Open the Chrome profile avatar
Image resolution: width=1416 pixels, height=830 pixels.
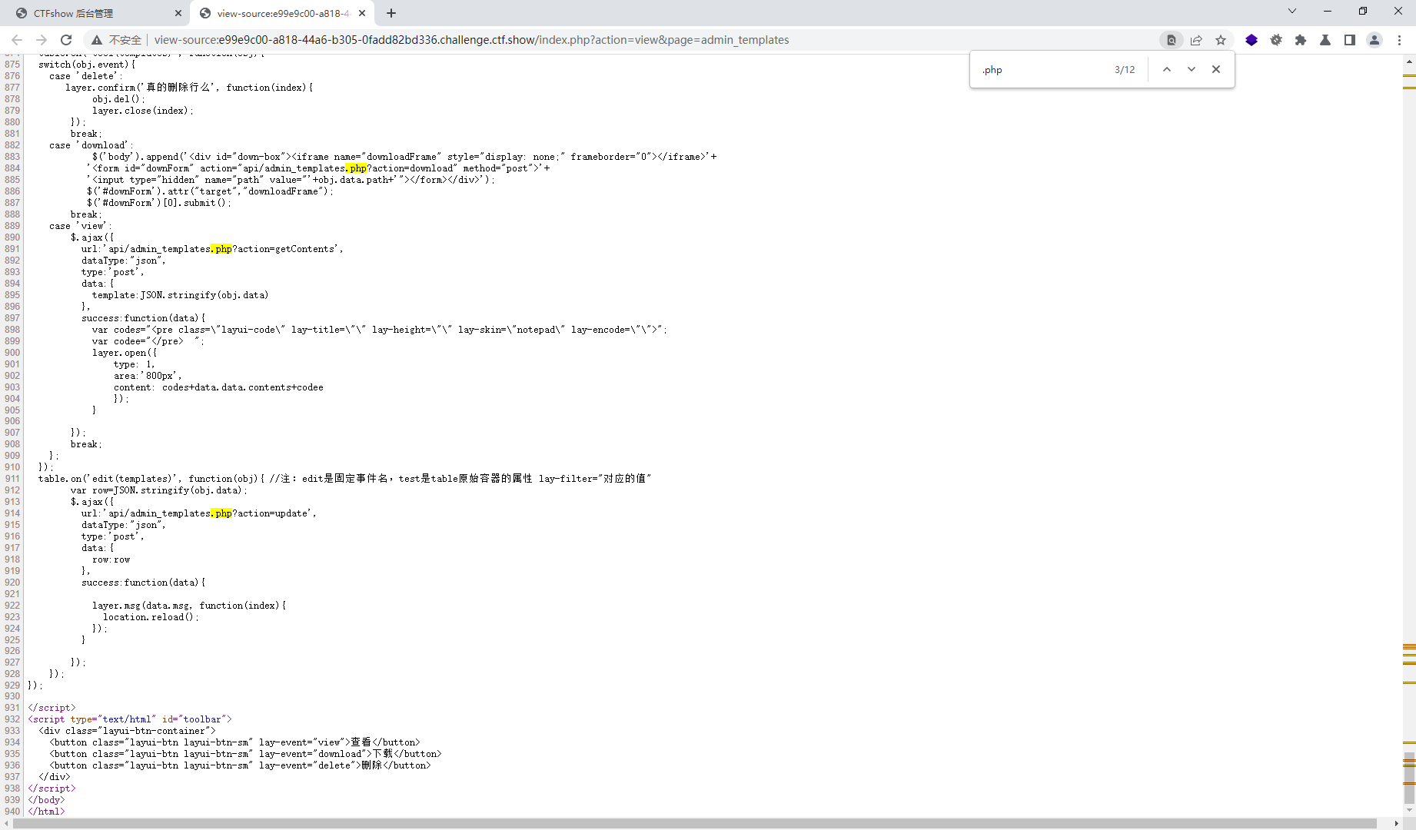pos(1374,40)
